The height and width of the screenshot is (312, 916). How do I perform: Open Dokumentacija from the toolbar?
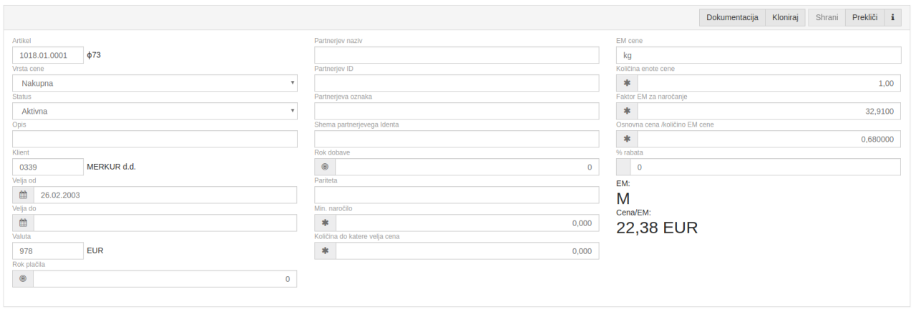pyautogui.click(x=731, y=18)
